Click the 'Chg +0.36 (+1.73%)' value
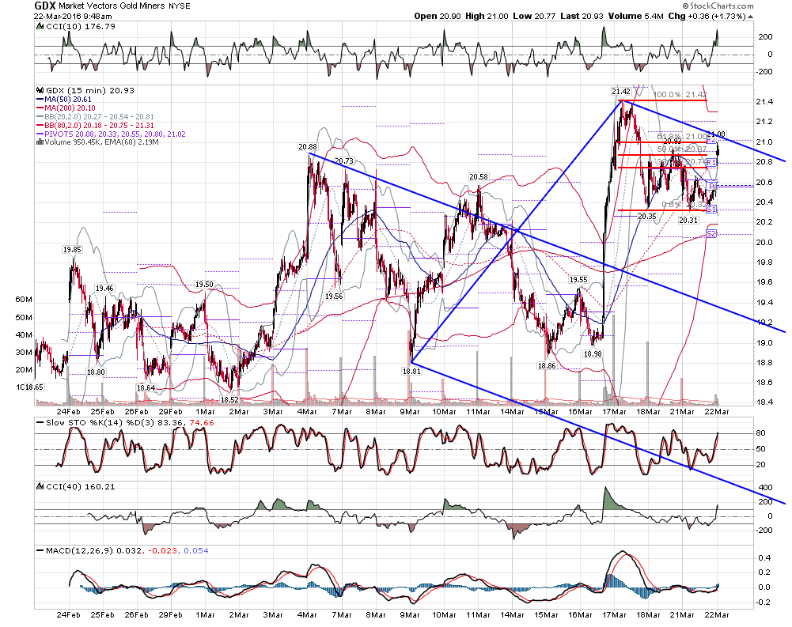This screenshot has width=792, height=627. coord(707,16)
